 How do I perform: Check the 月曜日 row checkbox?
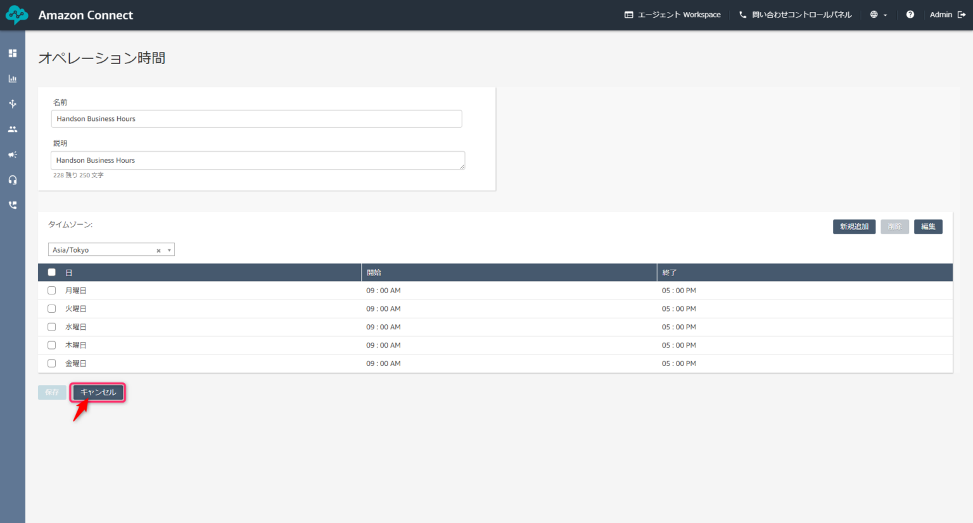[52, 291]
